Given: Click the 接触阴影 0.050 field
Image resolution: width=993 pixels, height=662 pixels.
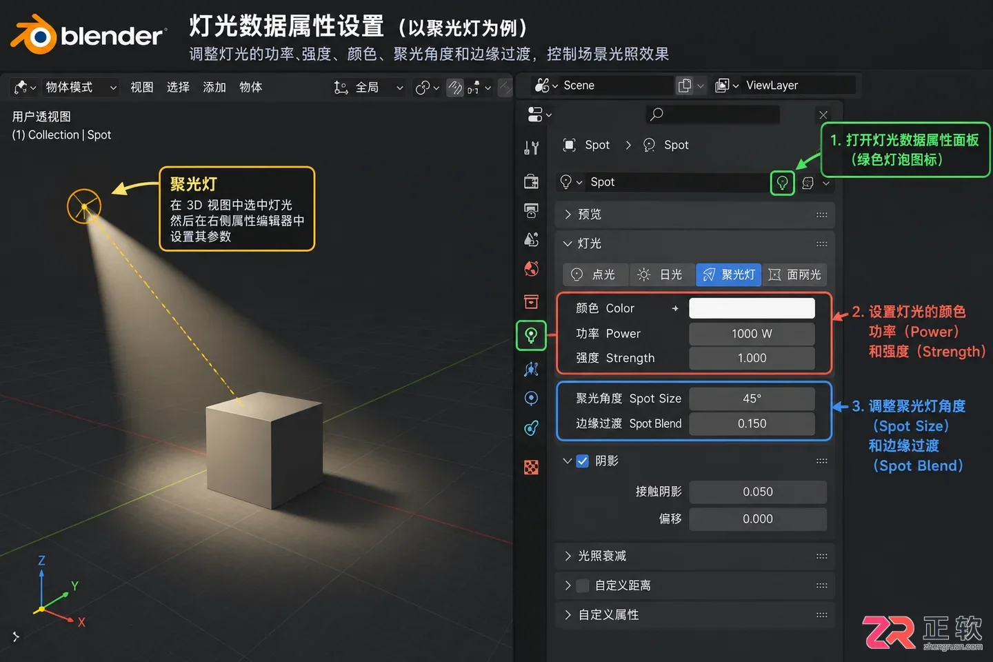Looking at the screenshot, I should (758, 492).
